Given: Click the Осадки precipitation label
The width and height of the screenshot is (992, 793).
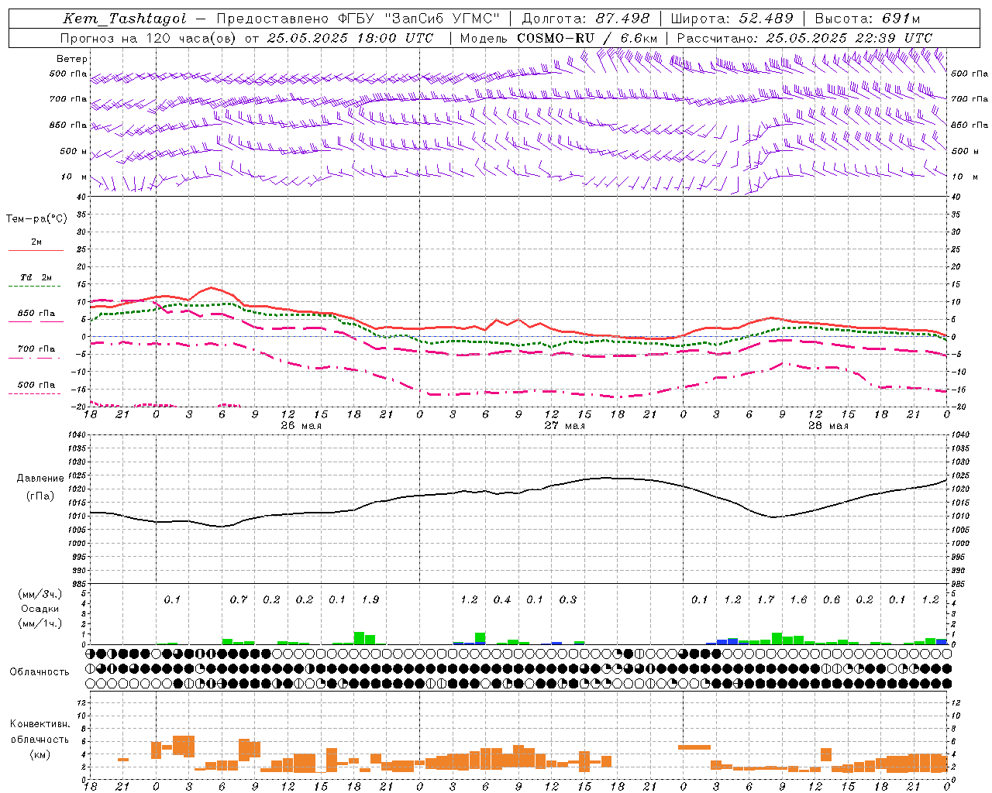Looking at the screenshot, I should [x=40, y=609].
